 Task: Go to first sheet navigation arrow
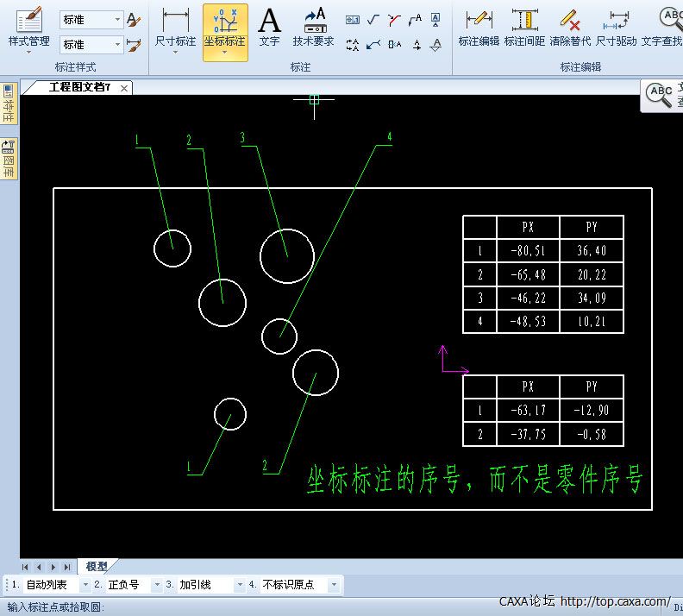click(x=25, y=567)
